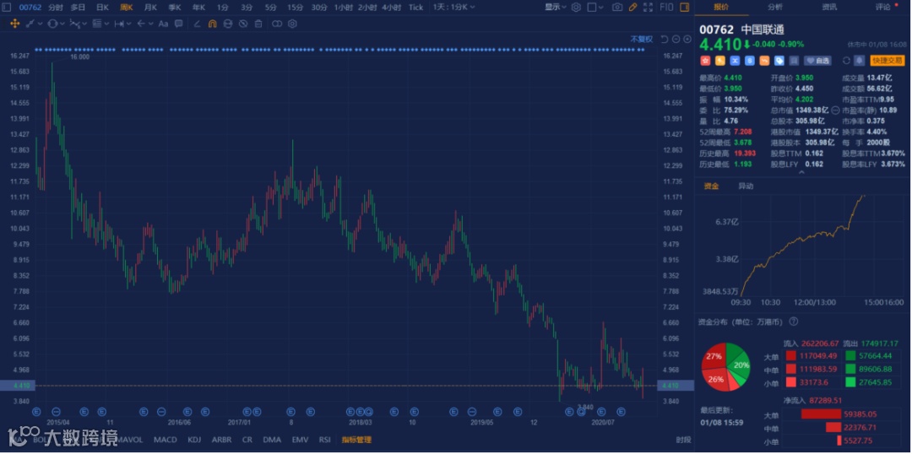Click the orange pencil drawing icon

click(x=632, y=7)
